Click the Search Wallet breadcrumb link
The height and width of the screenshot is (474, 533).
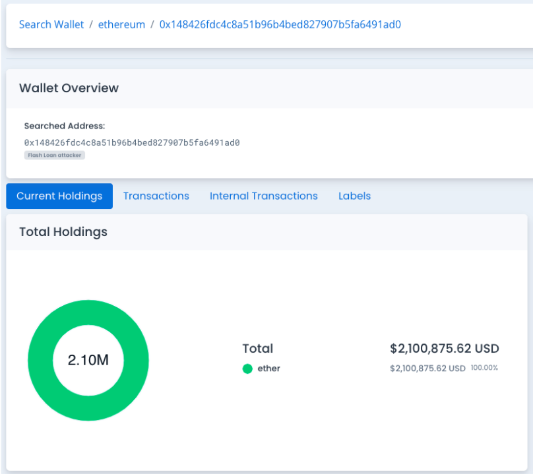pos(51,24)
